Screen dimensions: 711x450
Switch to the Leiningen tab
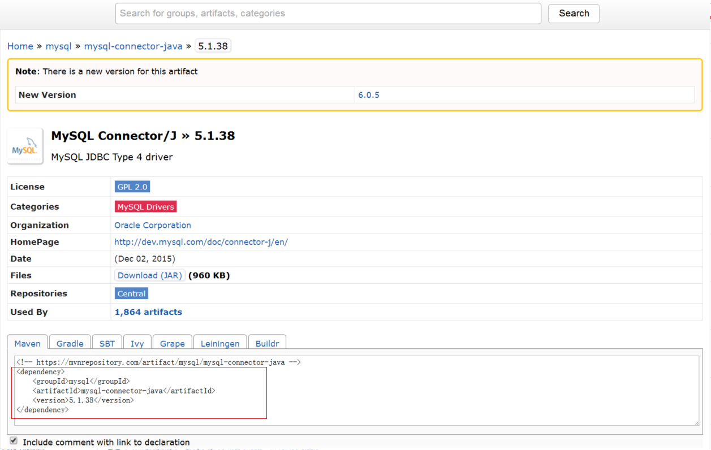pyautogui.click(x=220, y=343)
